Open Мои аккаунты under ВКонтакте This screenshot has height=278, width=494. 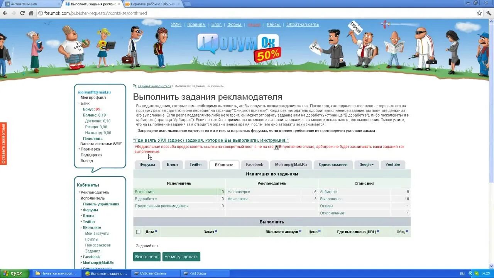point(97,234)
